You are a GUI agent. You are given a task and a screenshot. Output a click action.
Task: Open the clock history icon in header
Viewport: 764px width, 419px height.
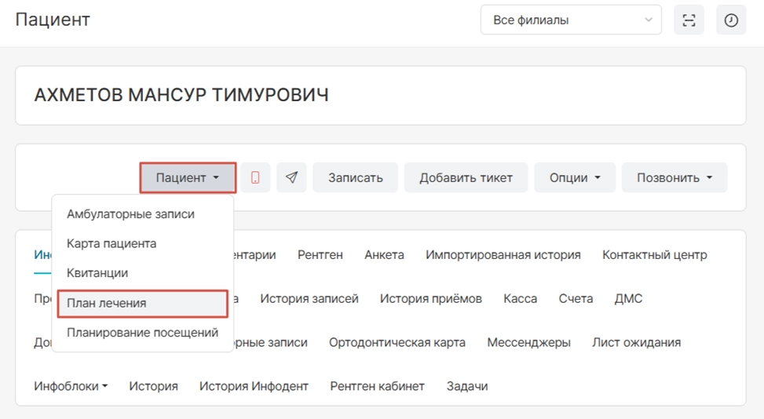click(731, 20)
